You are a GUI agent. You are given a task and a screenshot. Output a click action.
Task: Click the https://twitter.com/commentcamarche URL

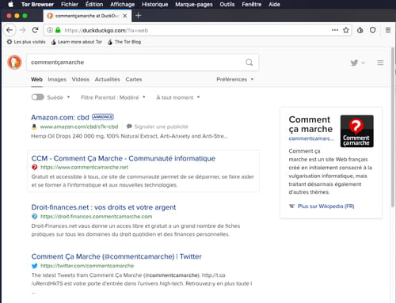87,266
